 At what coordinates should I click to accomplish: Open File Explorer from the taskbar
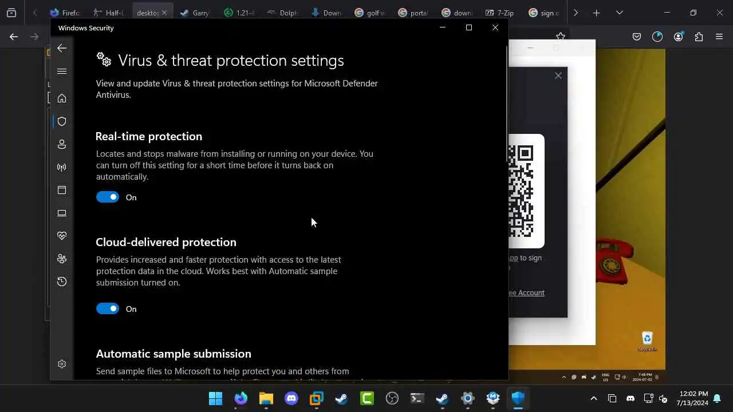pos(266,398)
